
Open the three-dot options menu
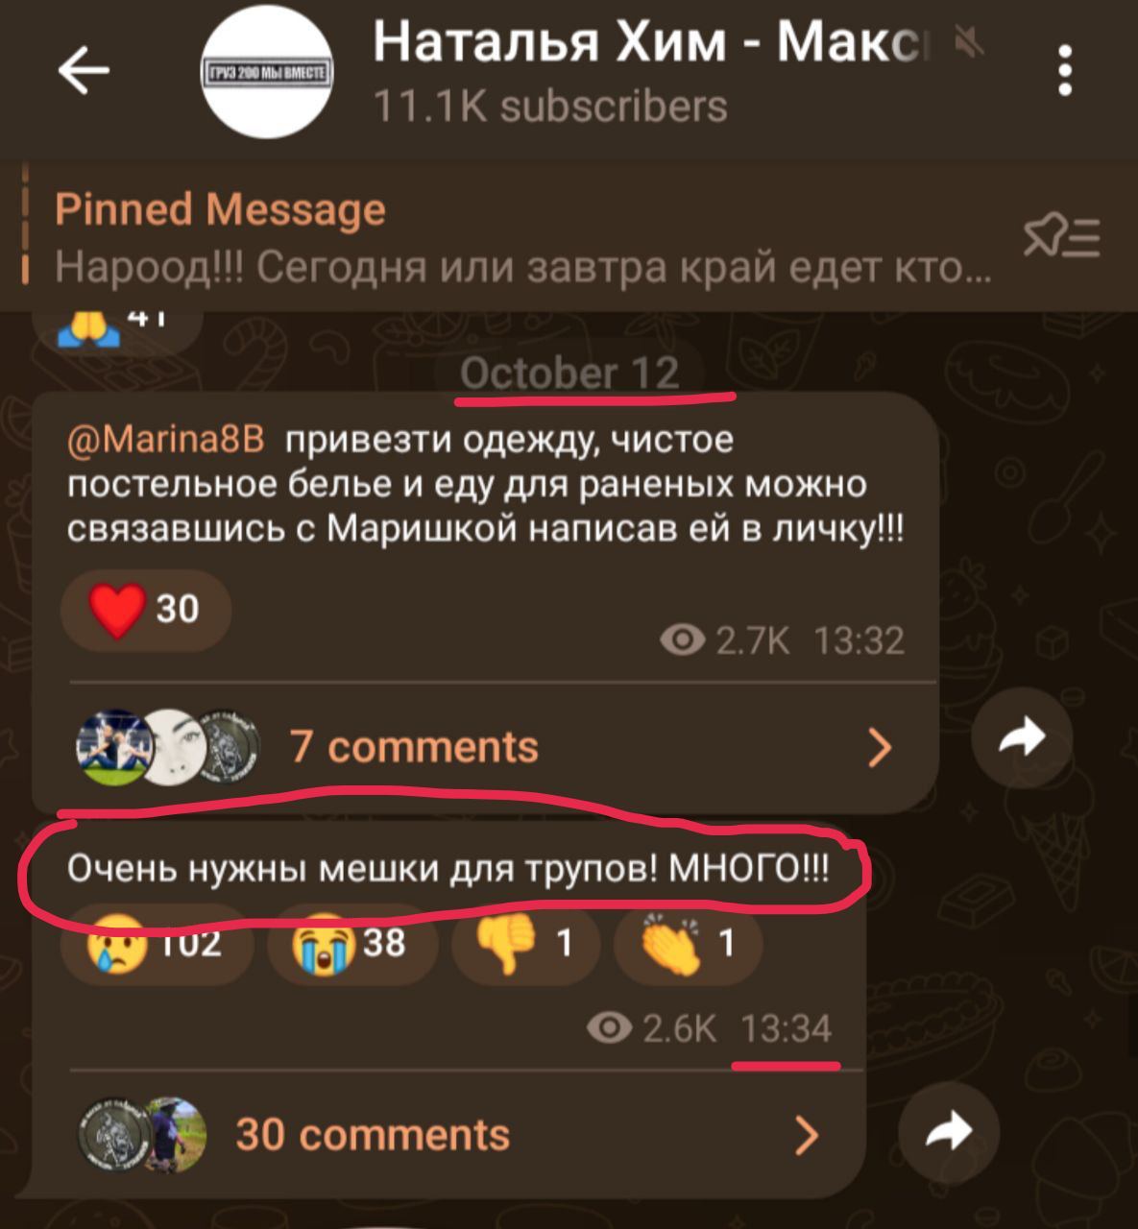click(1064, 72)
